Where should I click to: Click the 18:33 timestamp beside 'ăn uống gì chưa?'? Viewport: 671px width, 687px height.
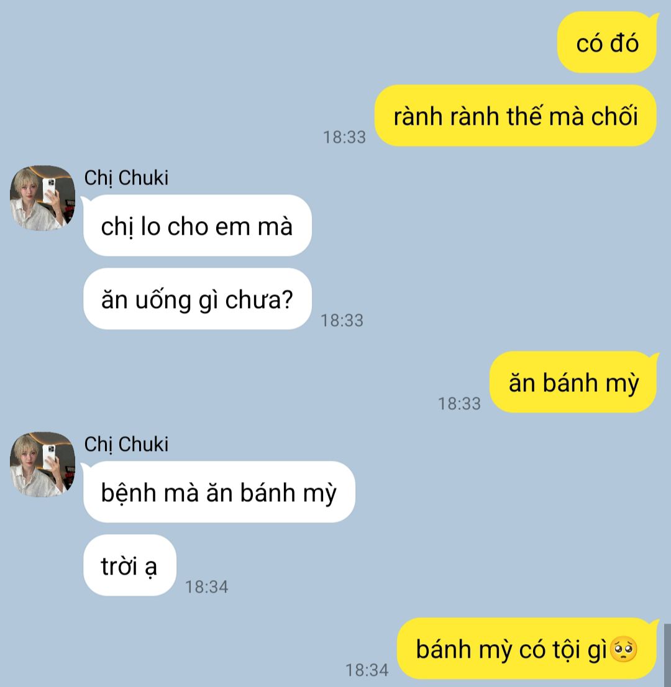pyautogui.click(x=342, y=321)
